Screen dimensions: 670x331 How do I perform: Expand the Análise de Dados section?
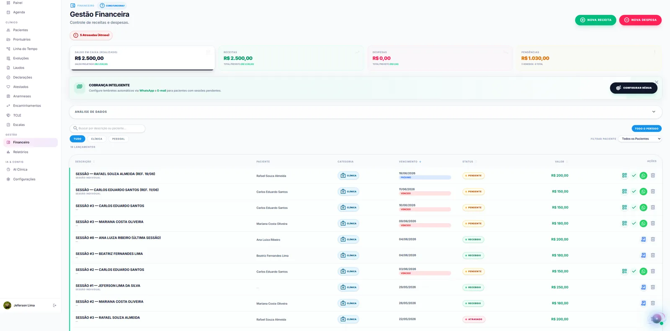tap(365, 112)
